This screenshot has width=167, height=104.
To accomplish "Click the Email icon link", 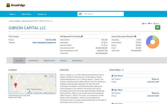I will pos(144,23).
